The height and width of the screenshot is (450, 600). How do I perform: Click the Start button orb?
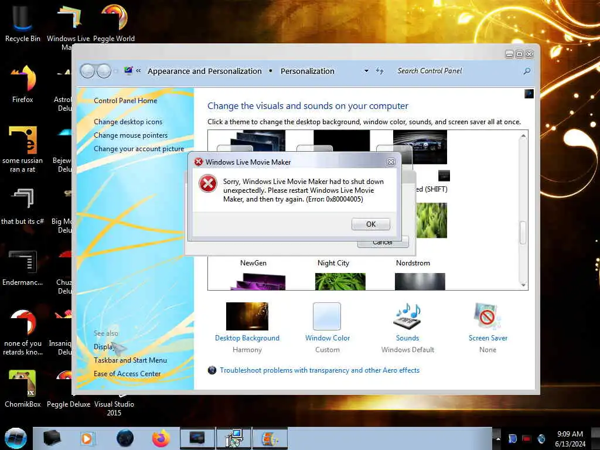[15, 438]
